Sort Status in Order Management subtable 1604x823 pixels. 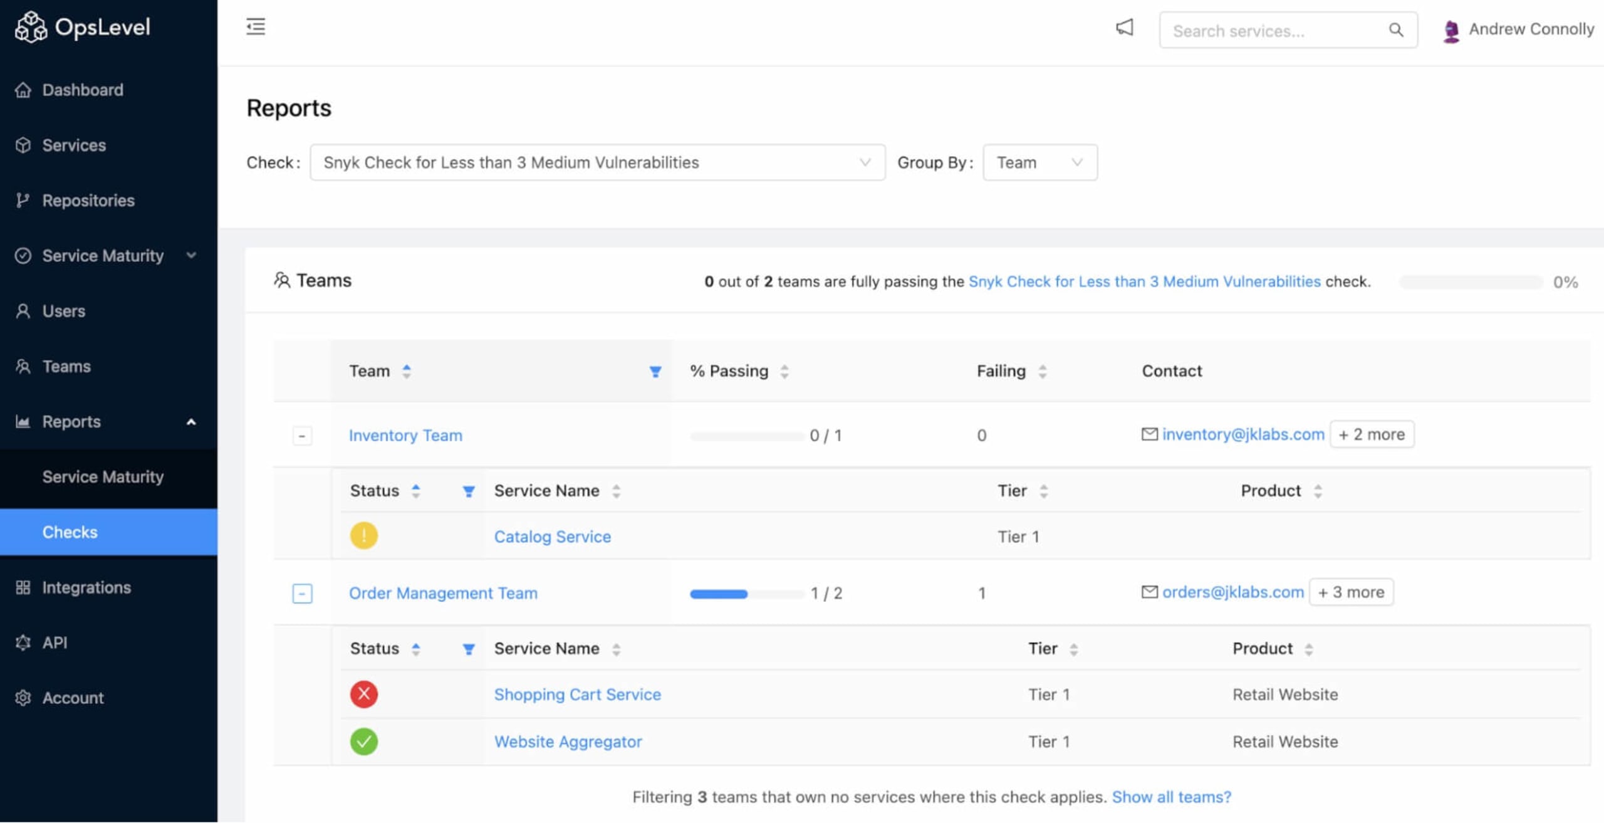(x=416, y=649)
